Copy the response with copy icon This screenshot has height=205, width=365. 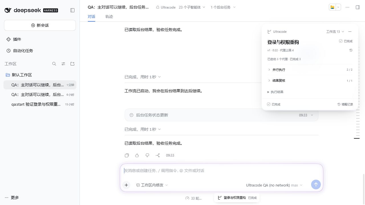pyautogui.click(x=127, y=155)
